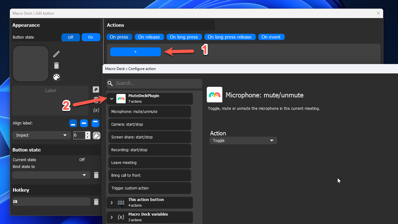The width and height of the screenshot is (398, 224).
Task: Click the "This action button" group title
Action: (146, 200)
